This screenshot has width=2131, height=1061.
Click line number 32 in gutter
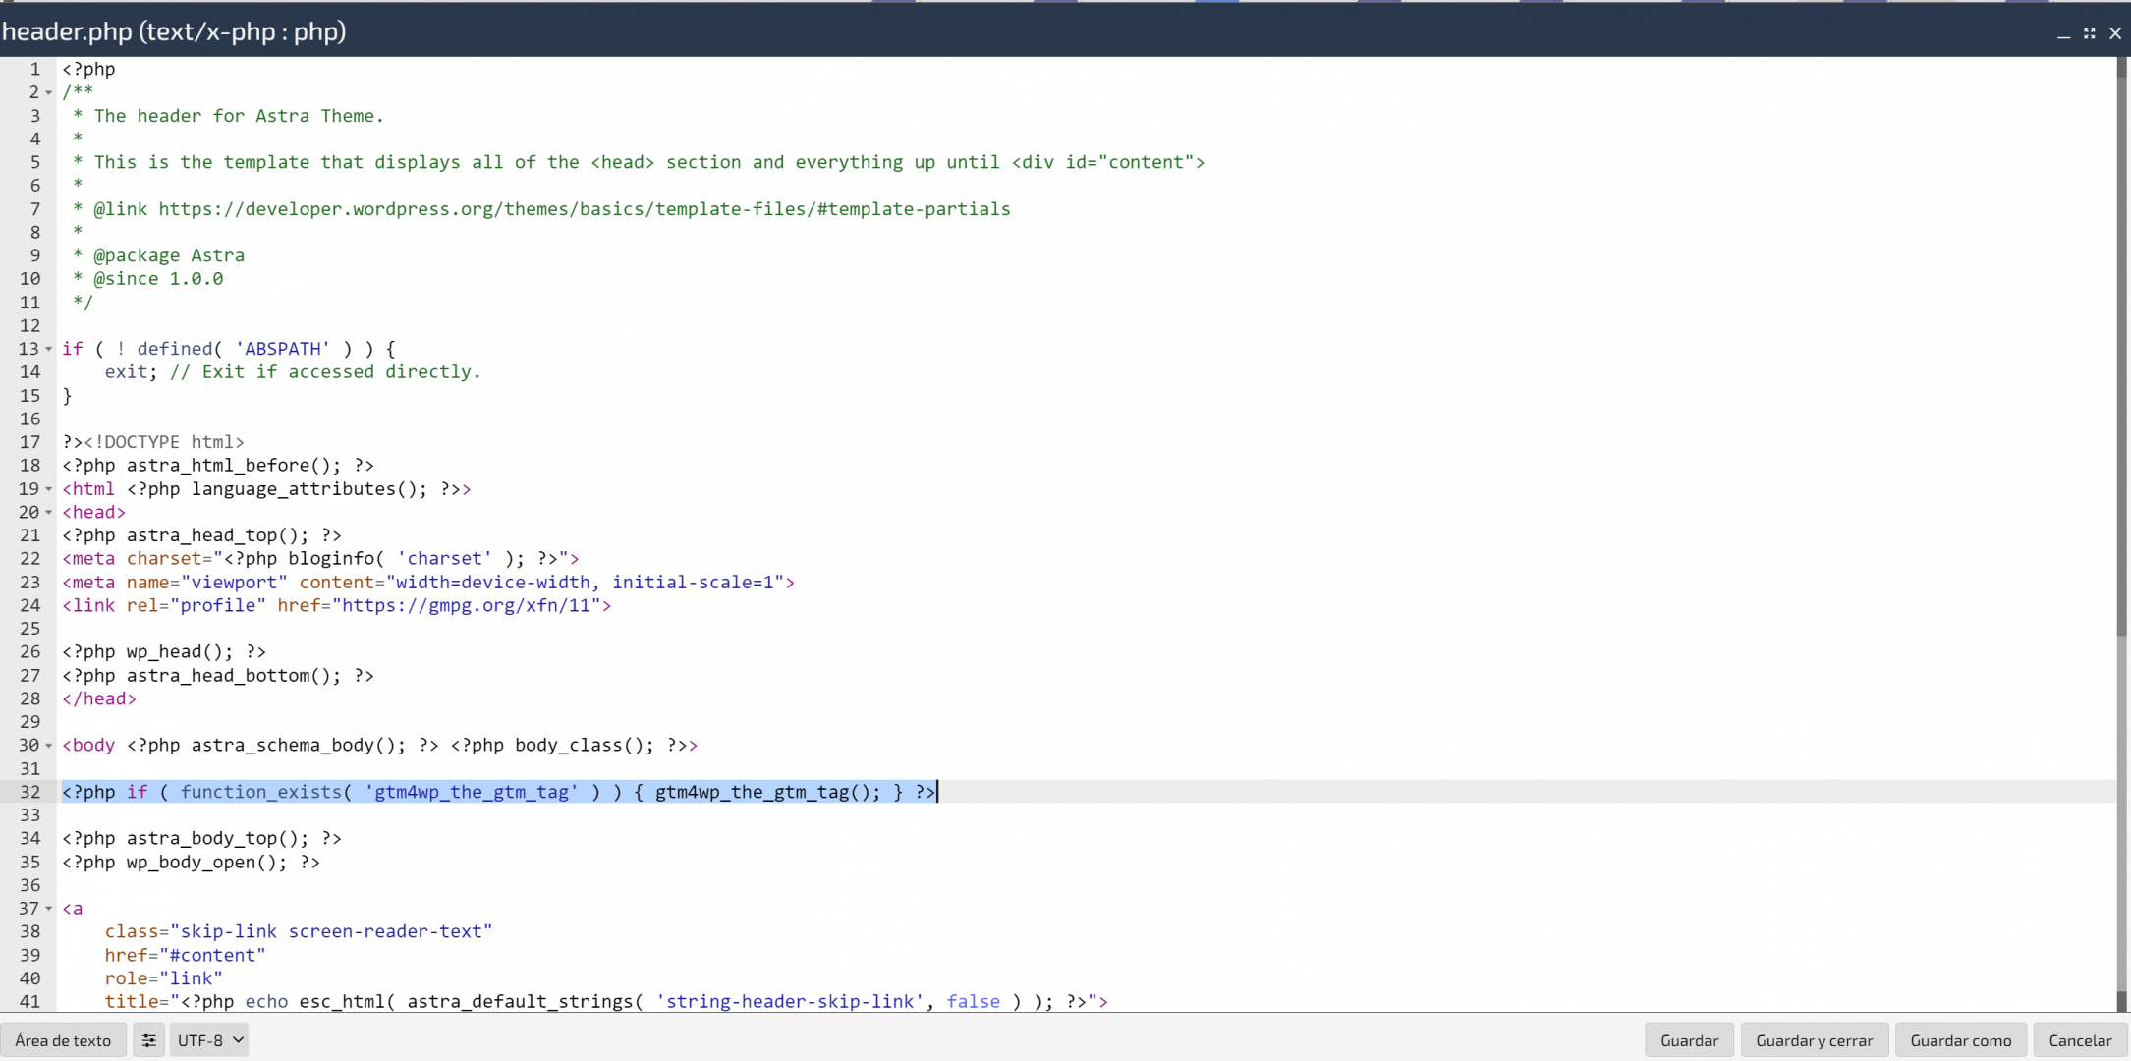click(x=30, y=792)
